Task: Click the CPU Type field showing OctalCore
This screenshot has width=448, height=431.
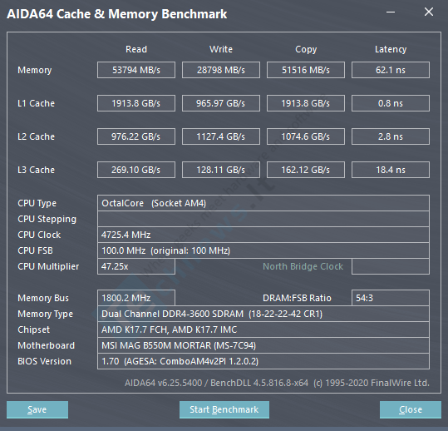Action: pyautogui.click(x=263, y=203)
